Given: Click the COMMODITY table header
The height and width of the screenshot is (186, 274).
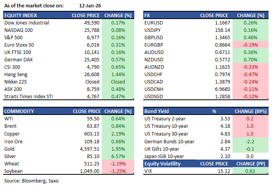Looking at the screenshot, I should 19,111.
